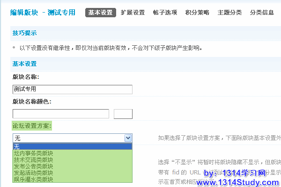Pick 技术交流类版块 from the list
281x187 pixels.
point(34,159)
